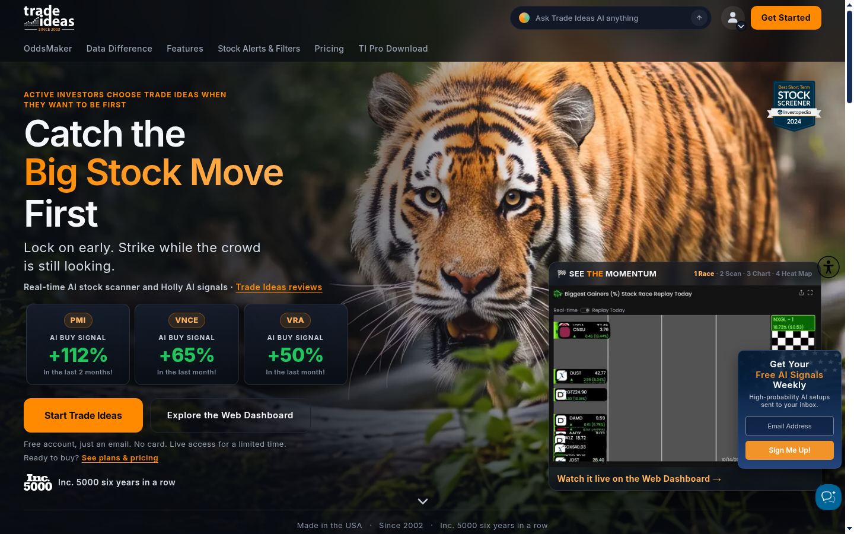
Task: Switch to the 4 Heat Map tab
Action: (x=794, y=274)
